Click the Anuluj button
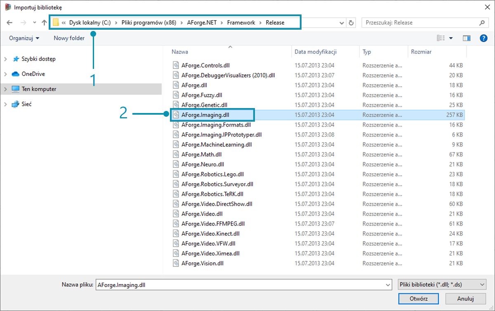The height and width of the screenshot is (311, 495). pyautogui.click(x=465, y=299)
